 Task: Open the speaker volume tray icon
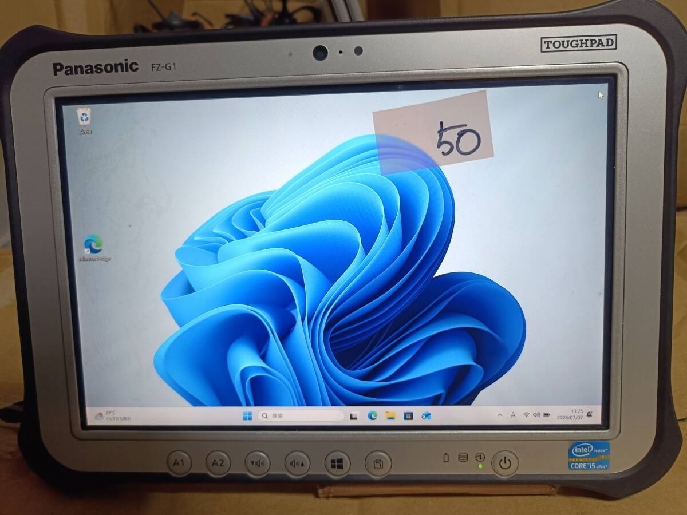536,414
